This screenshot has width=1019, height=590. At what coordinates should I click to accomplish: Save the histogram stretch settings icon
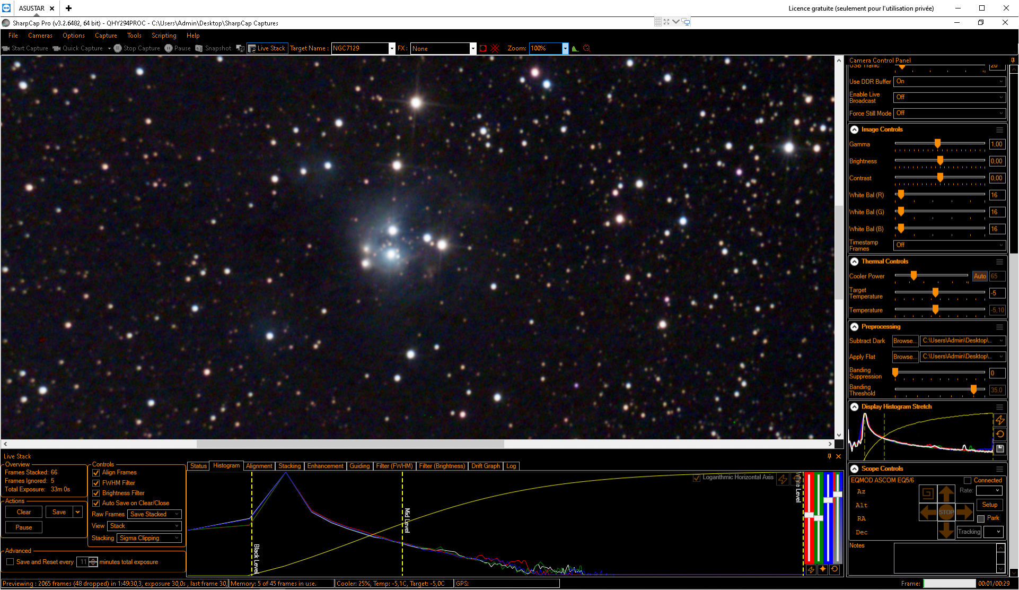pos(1000,448)
